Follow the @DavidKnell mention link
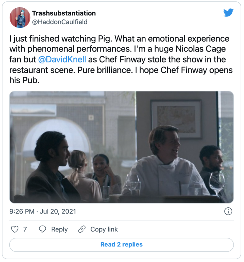 tap(62, 59)
